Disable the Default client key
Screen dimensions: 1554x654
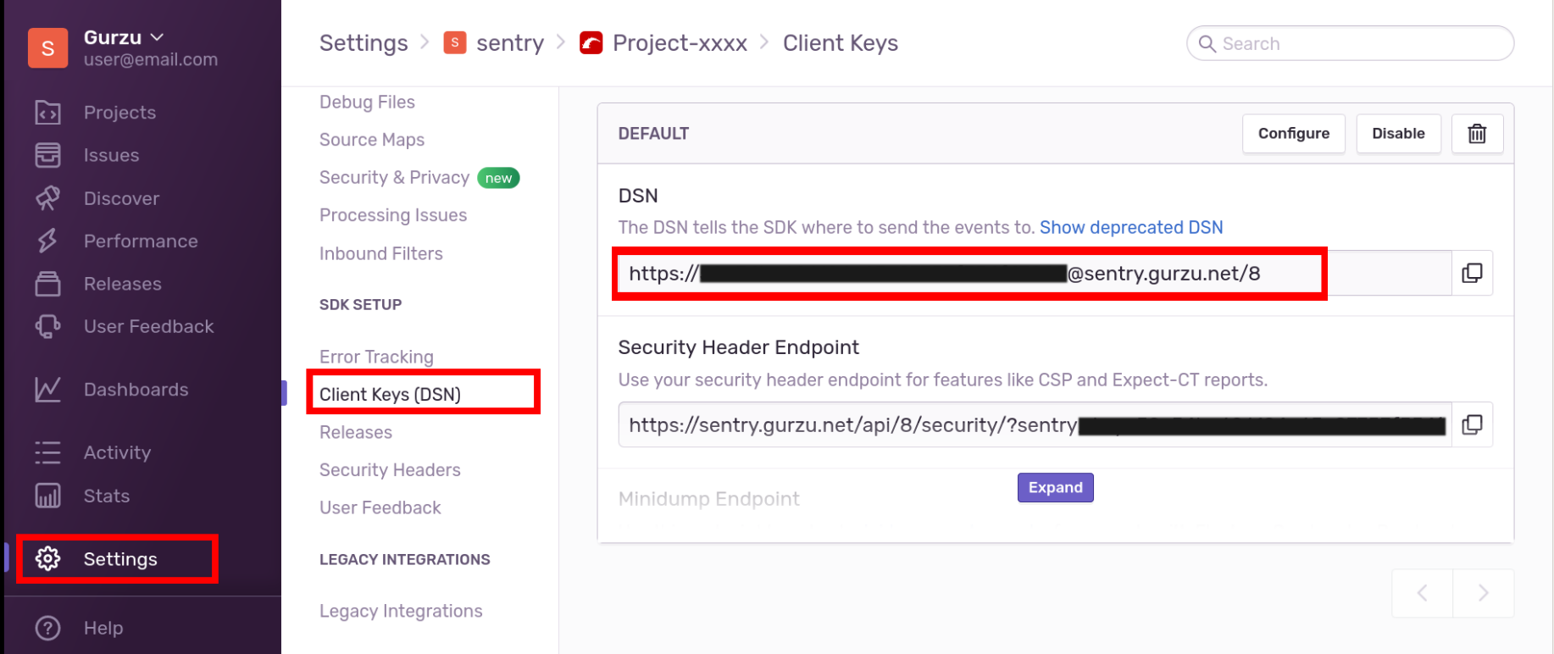pyautogui.click(x=1398, y=134)
